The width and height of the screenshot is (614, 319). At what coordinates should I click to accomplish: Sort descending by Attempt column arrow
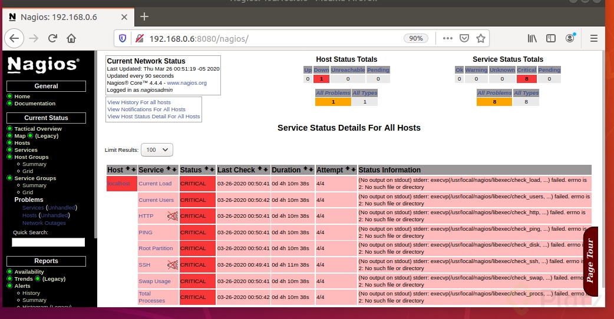coord(354,170)
